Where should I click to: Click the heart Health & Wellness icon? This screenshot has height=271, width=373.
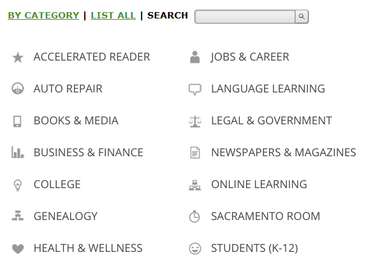(x=18, y=249)
